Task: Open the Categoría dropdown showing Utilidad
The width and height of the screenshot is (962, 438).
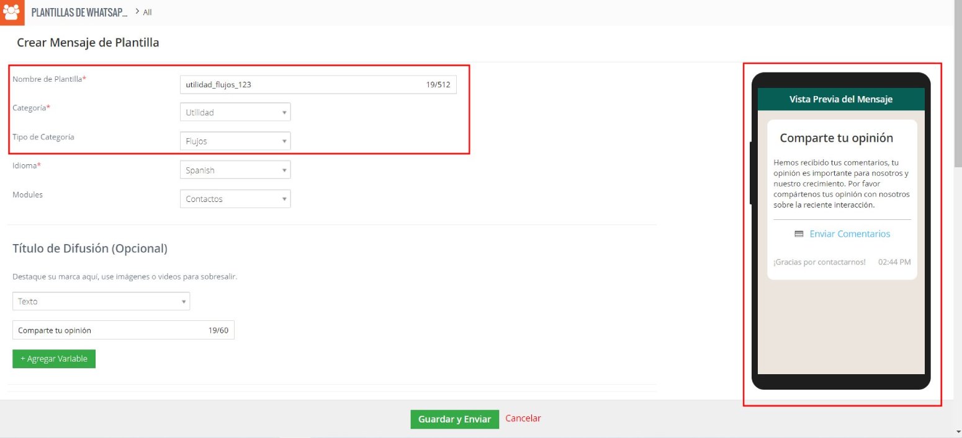Action: point(235,112)
